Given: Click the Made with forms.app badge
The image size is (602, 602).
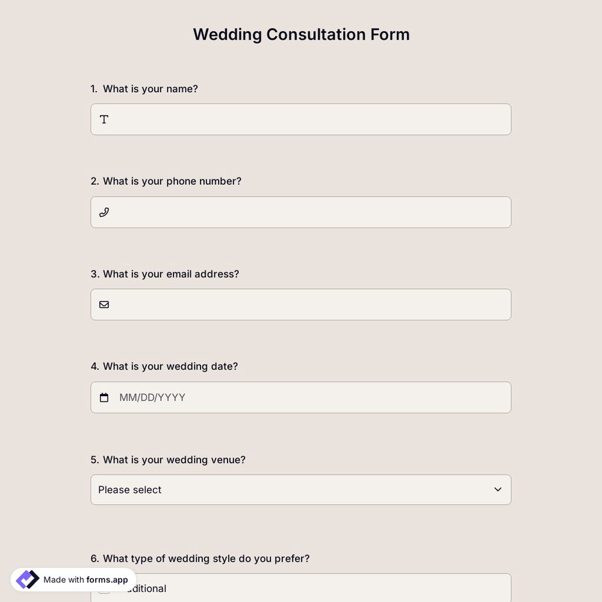Looking at the screenshot, I should tap(72, 580).
